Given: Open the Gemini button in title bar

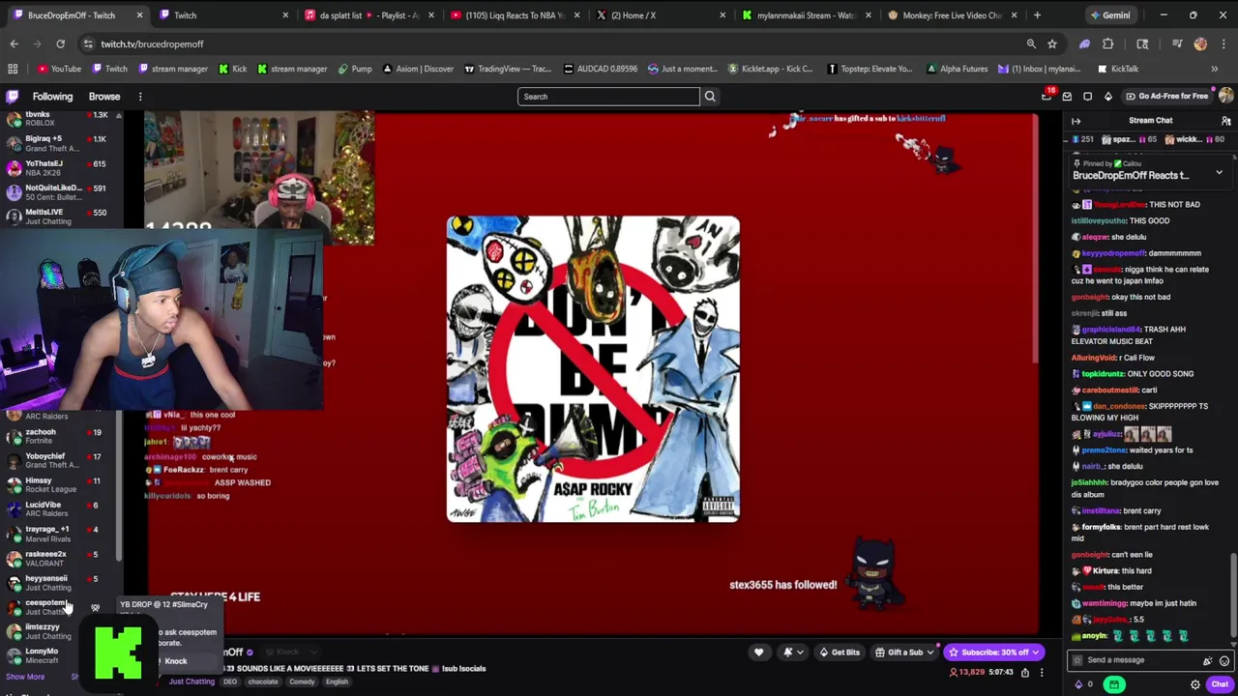Looking at the screenshot, I should pos(1109,15).
